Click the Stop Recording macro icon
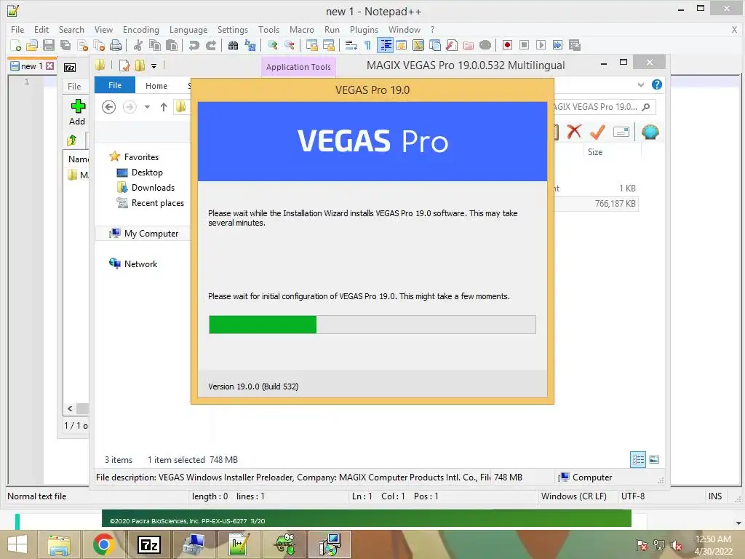Screen dimensions: 745x559 coord(524,45)
